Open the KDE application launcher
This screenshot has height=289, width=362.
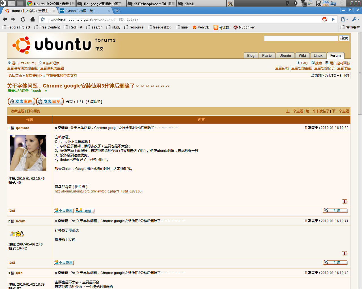(x=3, y=3)
